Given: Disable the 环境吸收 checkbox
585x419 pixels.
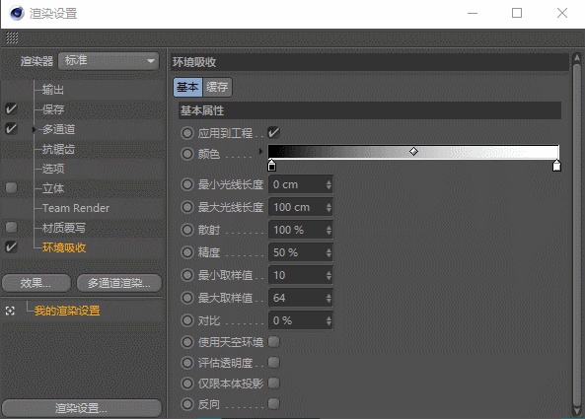Looking at the screenshot, I should tap(11, 246).
